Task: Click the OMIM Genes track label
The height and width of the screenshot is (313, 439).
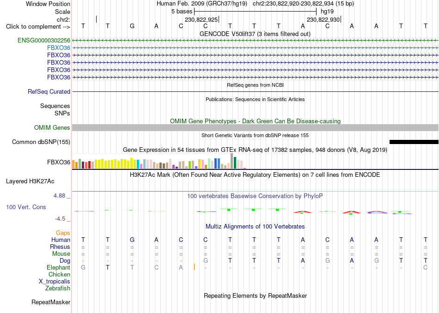Action: click(52, 127)
